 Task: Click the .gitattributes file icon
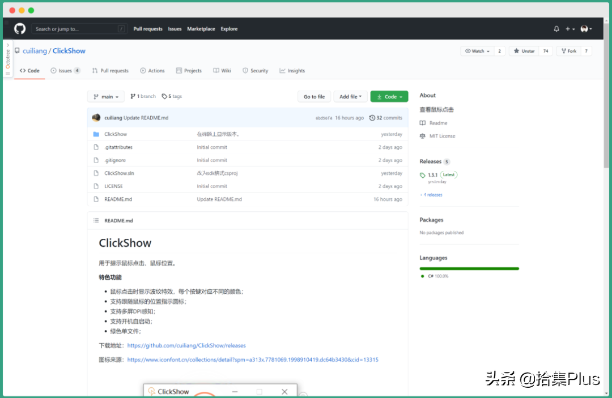[x=96, y=147]
